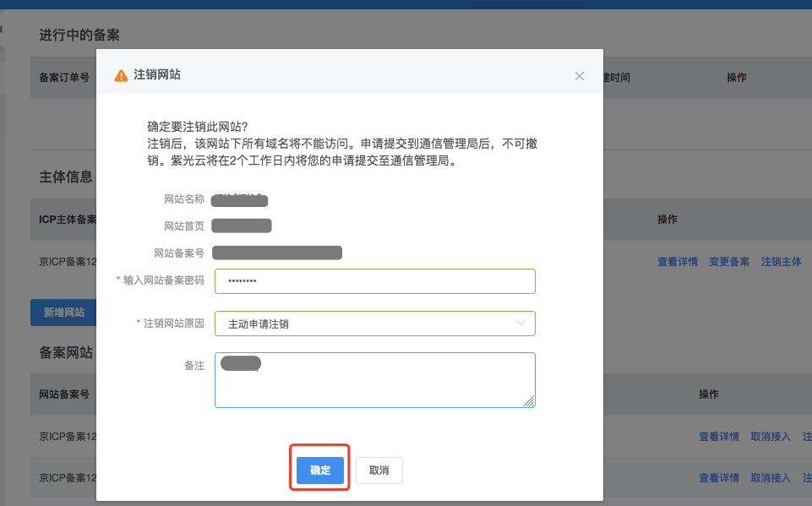Screen dimensions: 812x506
Task: Click the orange warning triangle icon
Action: coord(122,75)
